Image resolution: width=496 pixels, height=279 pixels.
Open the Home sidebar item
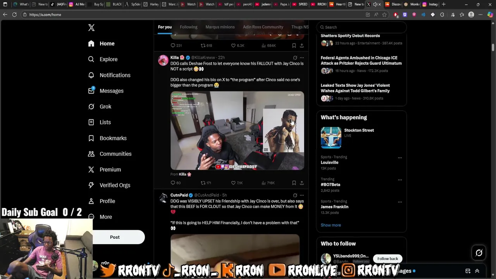tap(102, 43)
